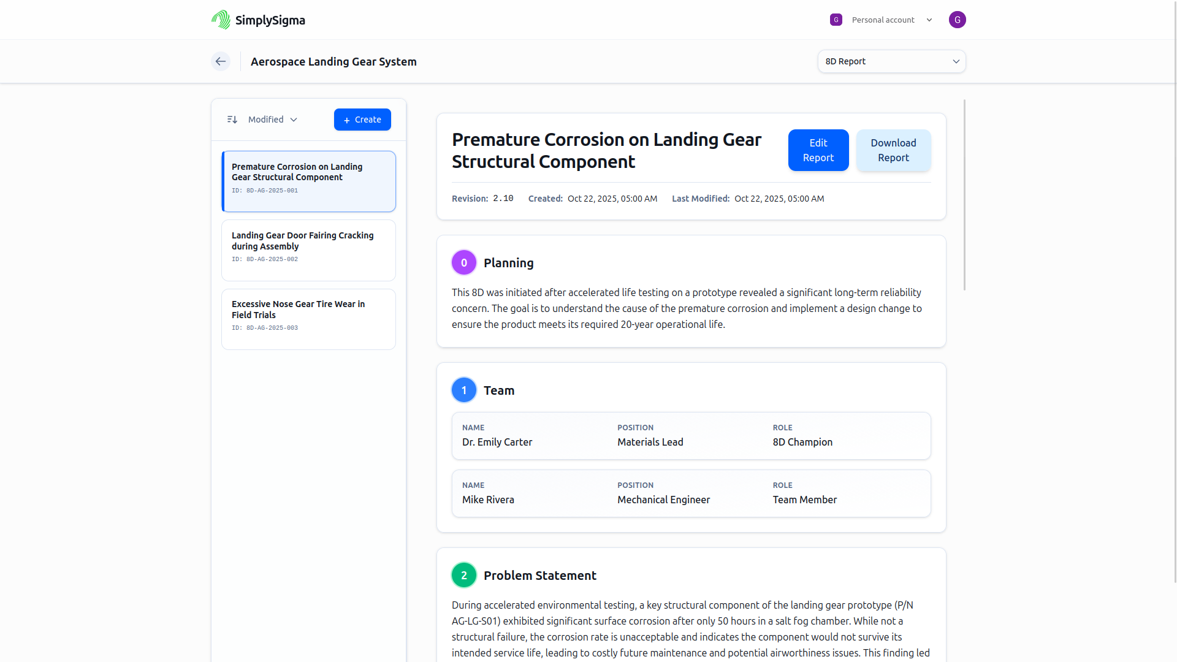Select the Landing Gear Door Fairing Cracking report
1177x662 pixels.
308,250
